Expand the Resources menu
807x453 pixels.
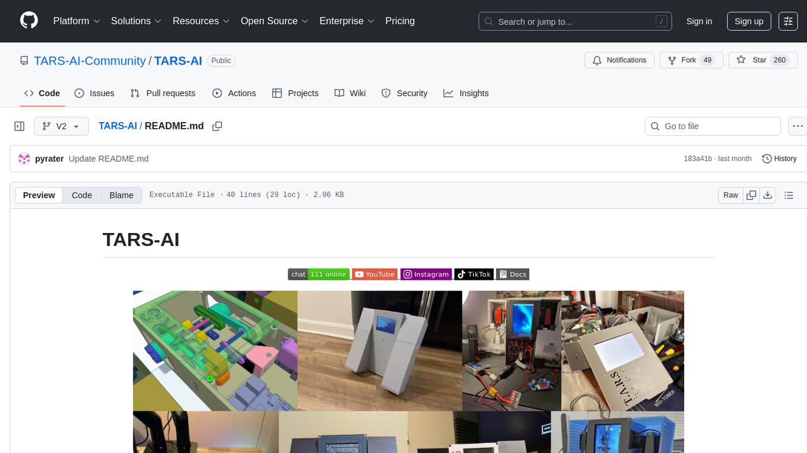[x=201, y=21]
